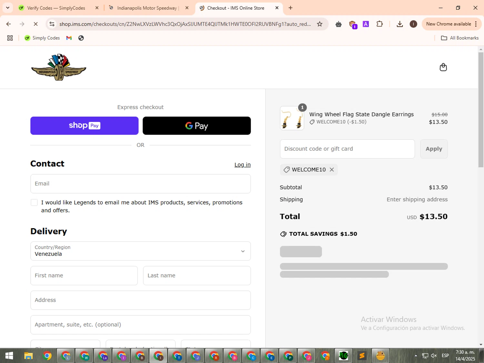Switch to Verify Codes — SimplyCodes tab
The width and height of the screenshot is (484, 363).
56,8
